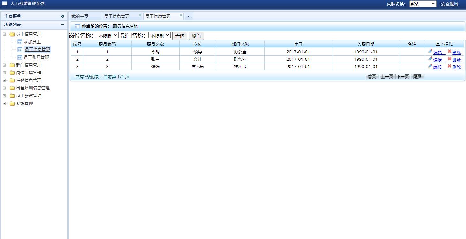Open the 部门名称 dropdown
Viewport: 466px width, 239px height.
(x=159, y=36)
